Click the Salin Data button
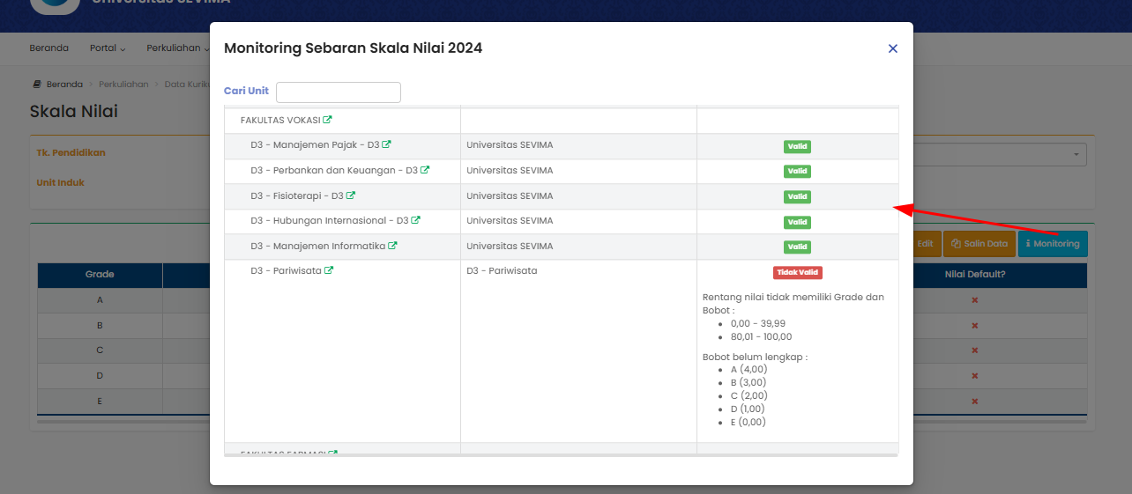Screen dimensions: 1132x494 [979, 244]
